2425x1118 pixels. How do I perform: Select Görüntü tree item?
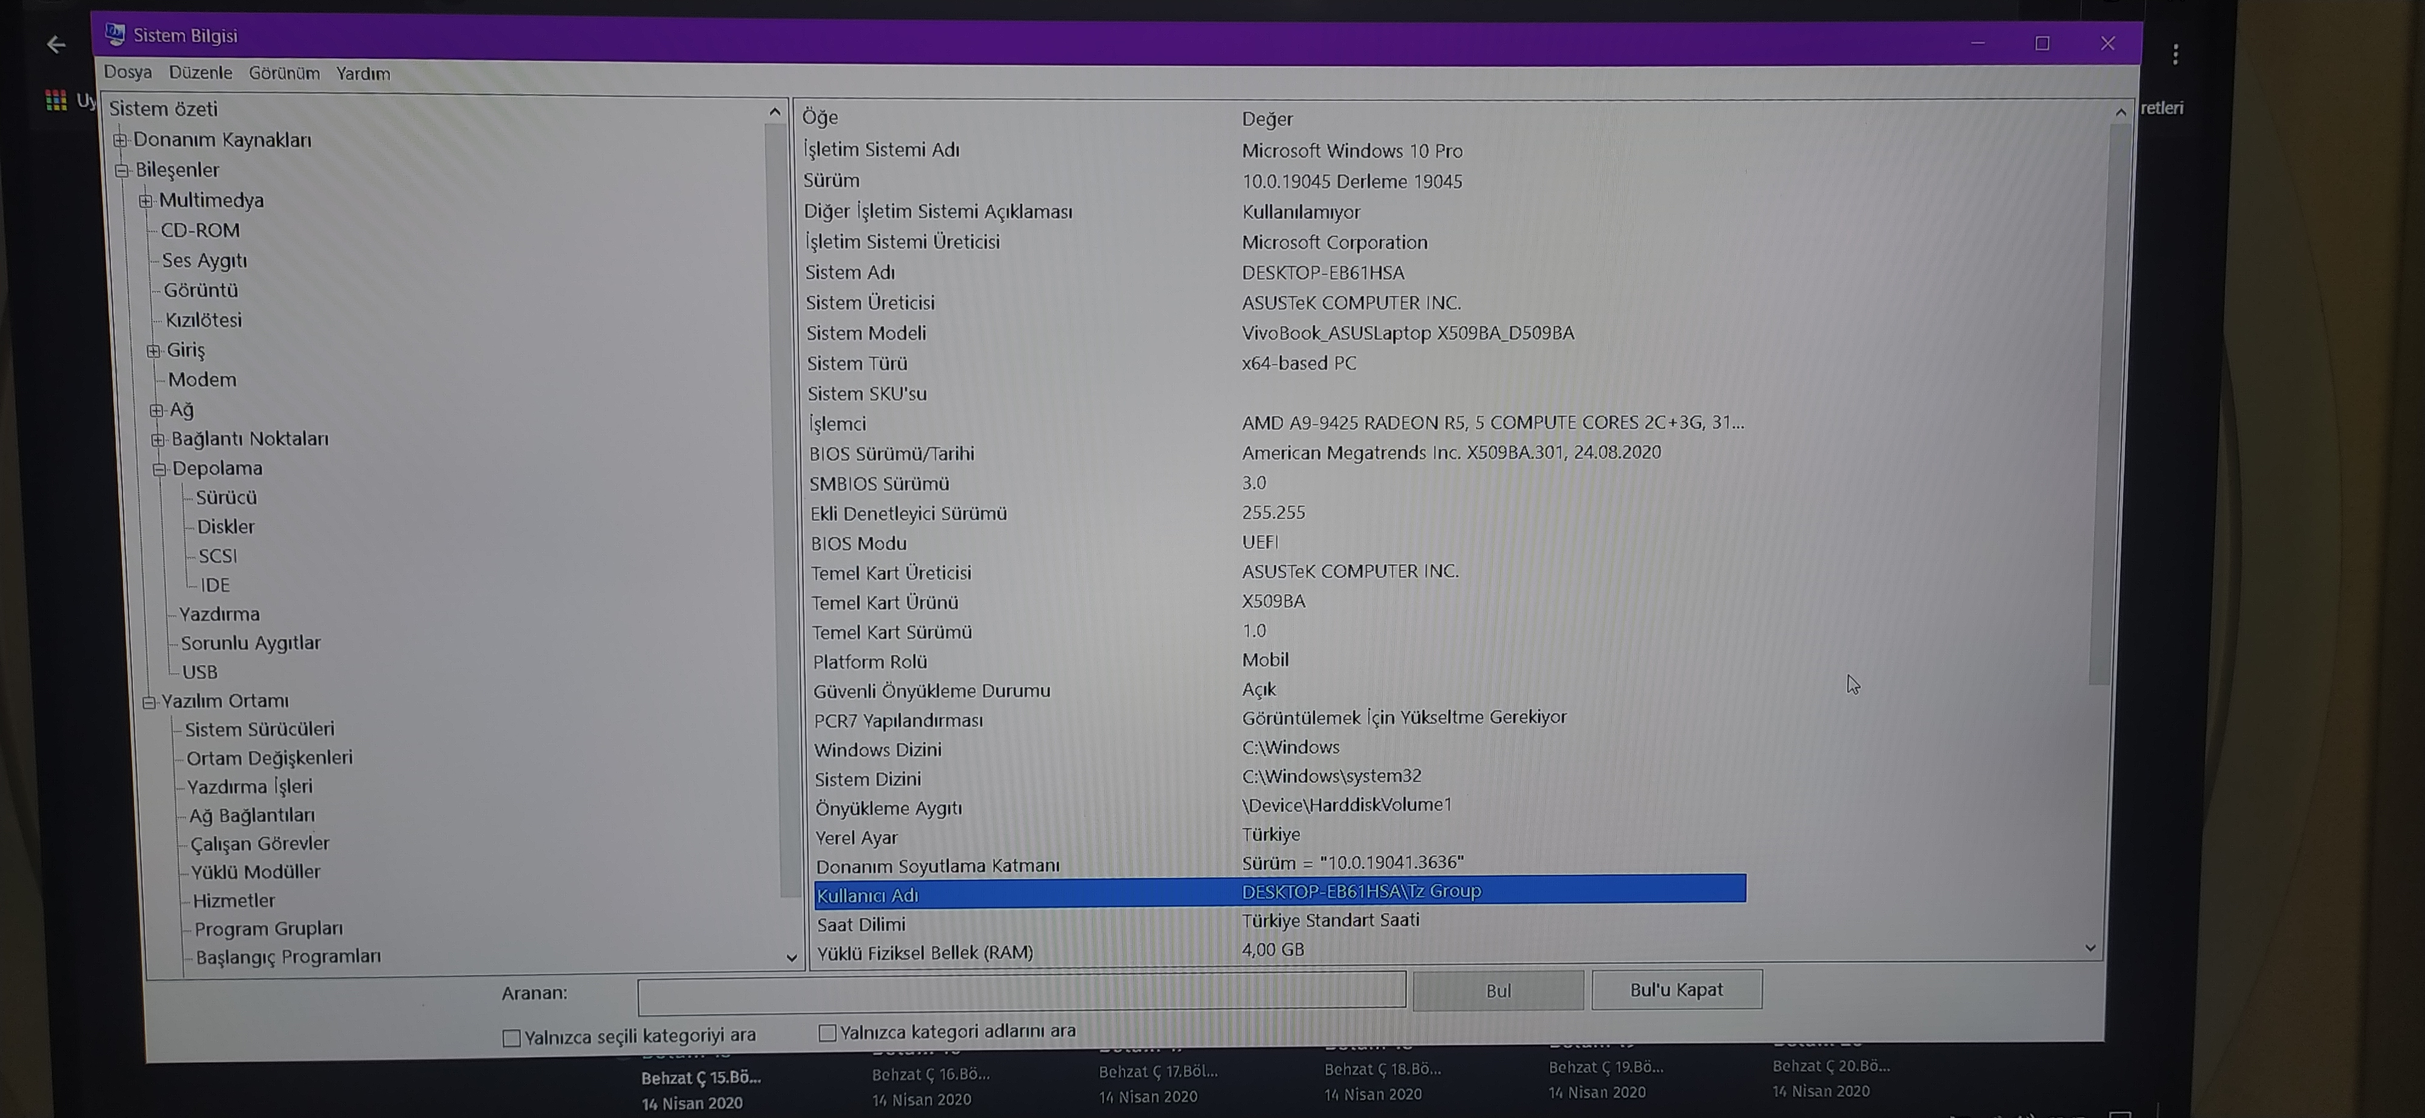click(201, 291)
